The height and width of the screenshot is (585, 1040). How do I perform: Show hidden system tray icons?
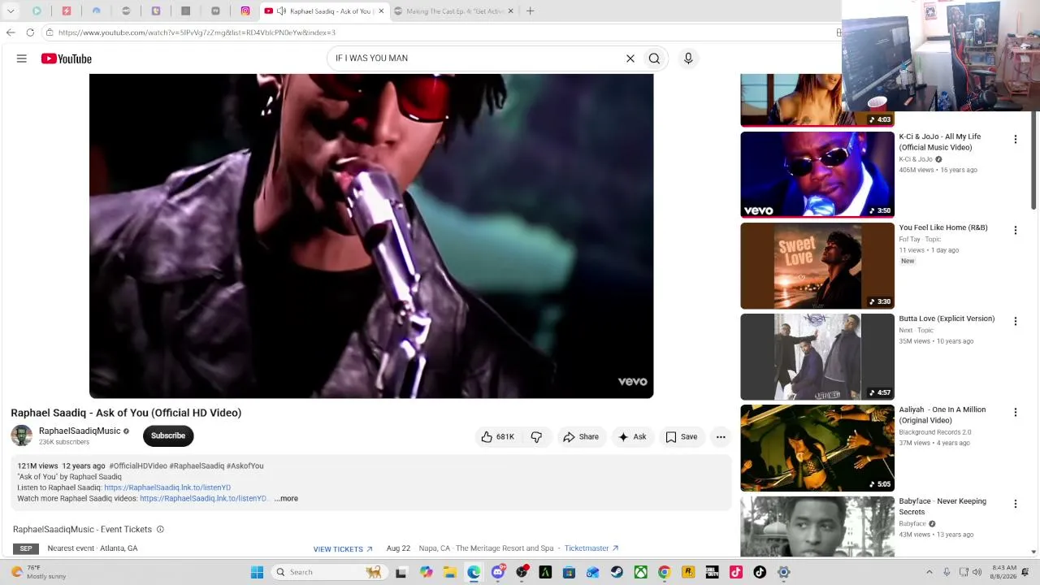pos(929,572)
